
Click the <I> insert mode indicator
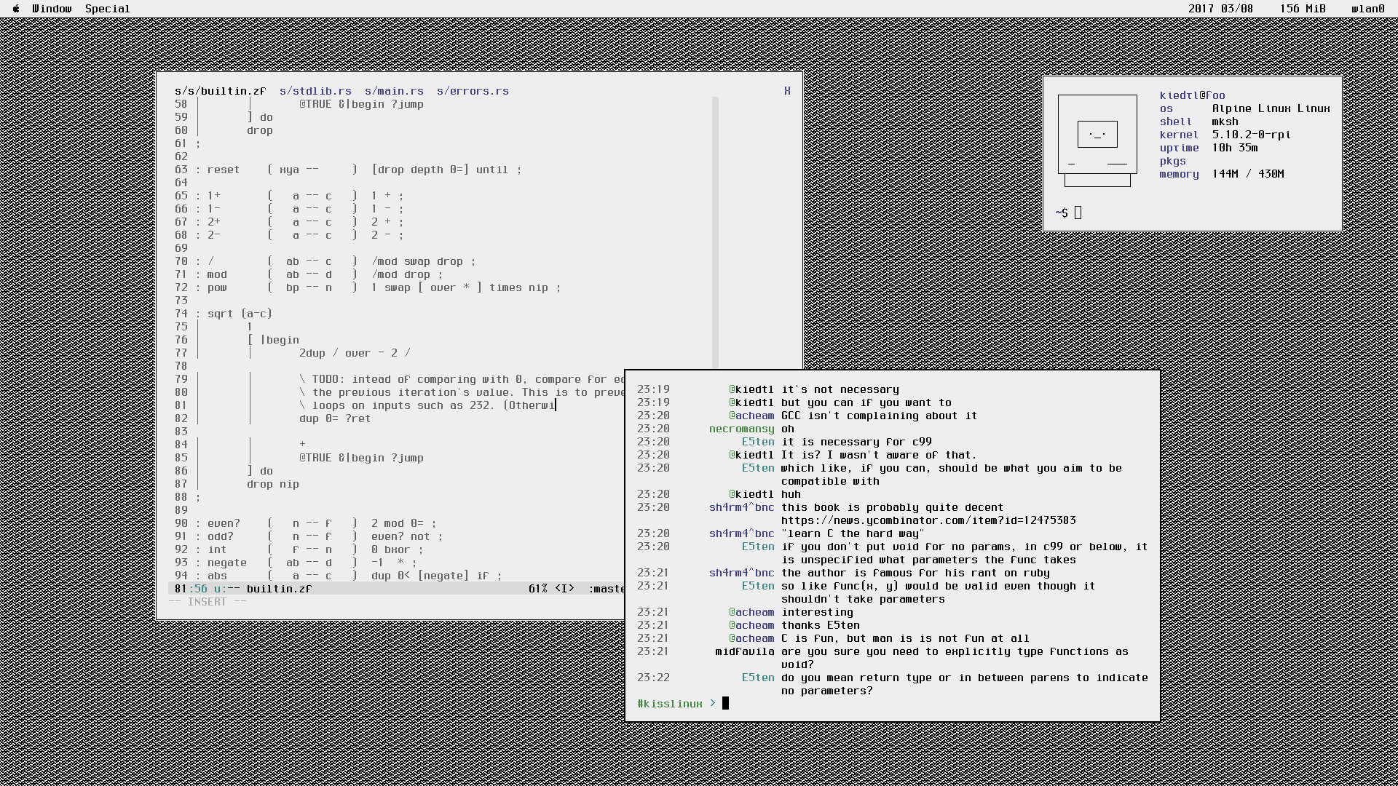pos(564,588)
